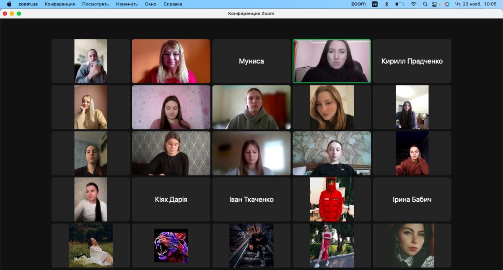Select the Муниса participant tile

pos(251,61)
